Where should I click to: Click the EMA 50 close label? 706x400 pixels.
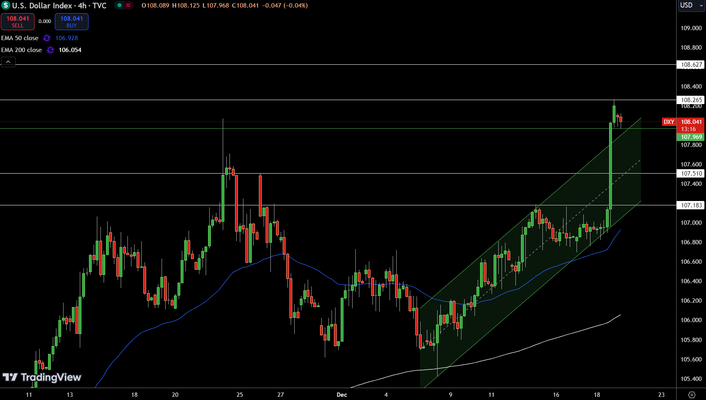(x=20, y=38)
